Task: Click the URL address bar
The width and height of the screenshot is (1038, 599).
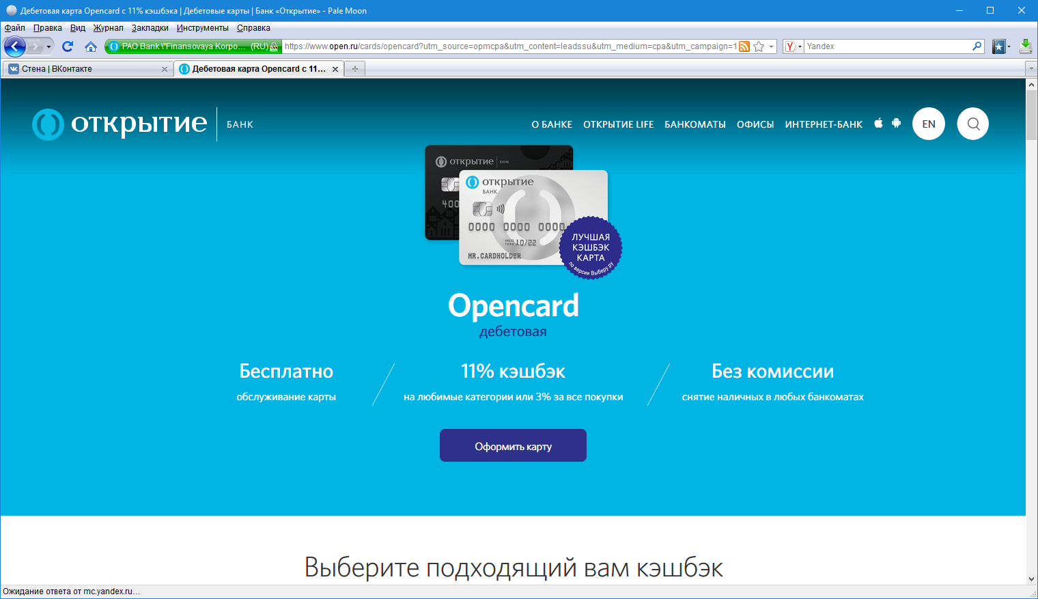Action: [510, 46]
